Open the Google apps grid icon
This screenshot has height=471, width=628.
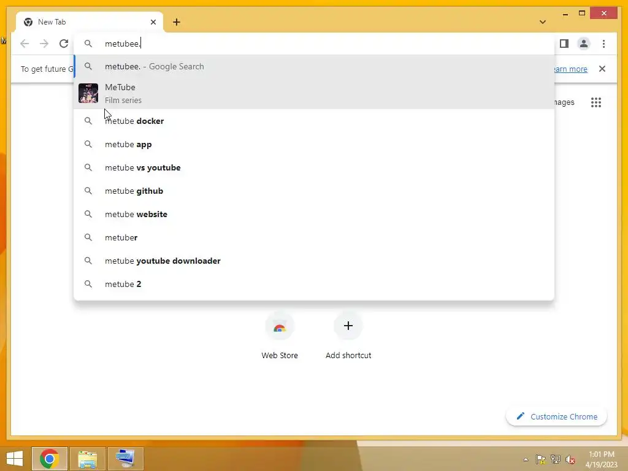coord(596,102)
